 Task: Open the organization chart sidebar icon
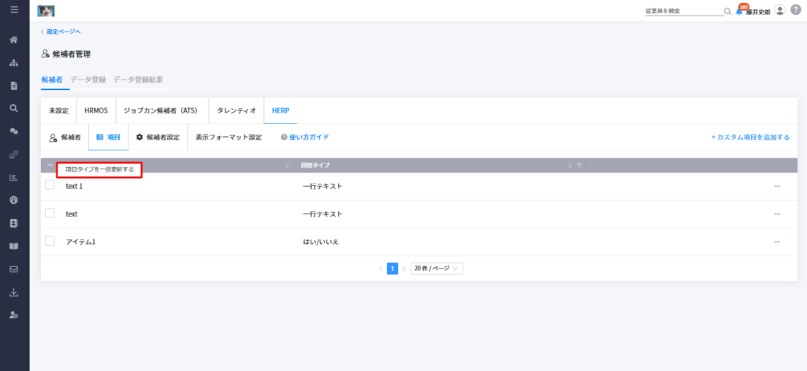coord(14,63)
